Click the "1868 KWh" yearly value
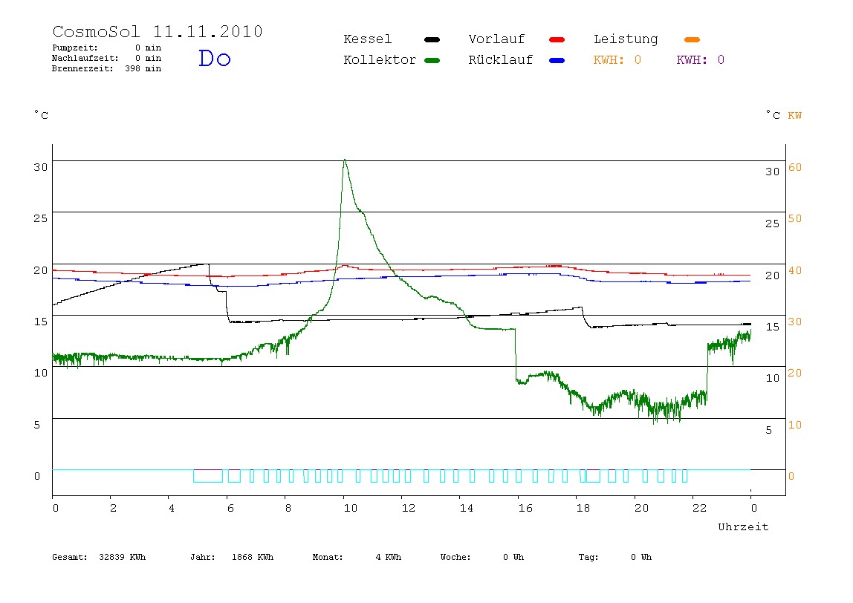853x603 pixels. [x=253, y=557]
